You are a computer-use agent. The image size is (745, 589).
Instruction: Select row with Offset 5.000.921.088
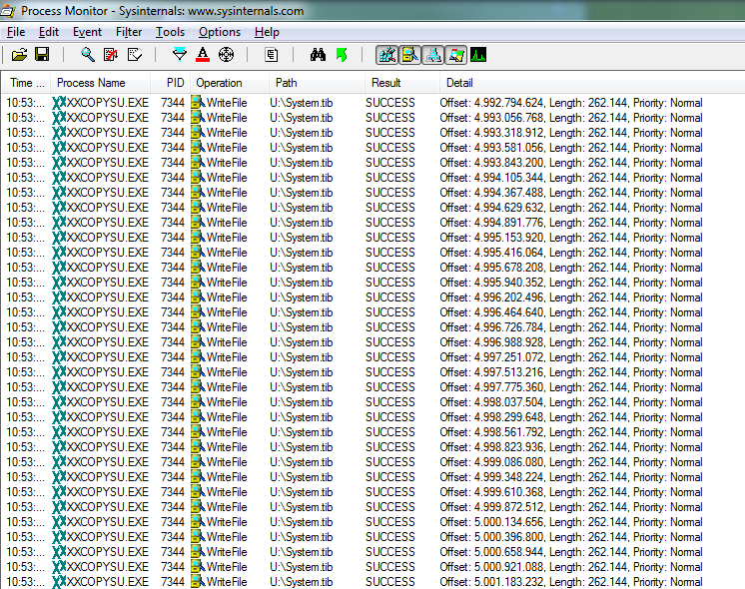click(x=372, y=567)
